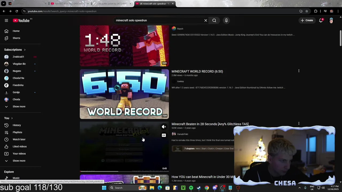The width and height of the screenshot is (342, 192).
Task: Open the YouTube hamburger guide menu
Action: (x=6, y=21)
